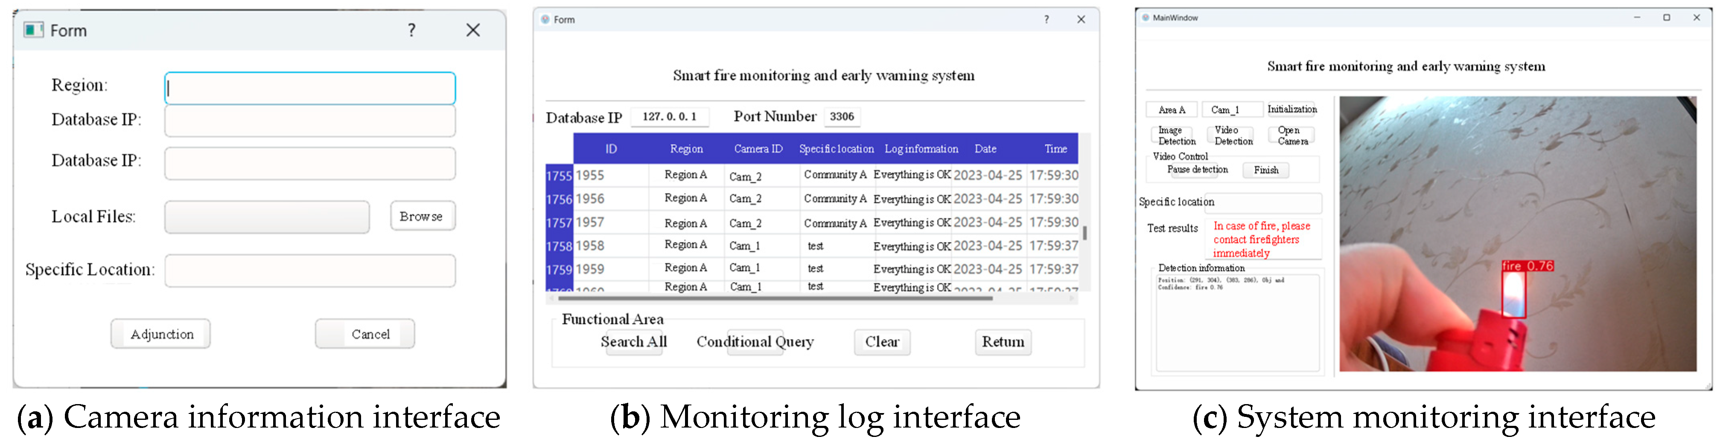Open Conditional Query in Functional Area

pyautogui.click(x=755, y=342)
